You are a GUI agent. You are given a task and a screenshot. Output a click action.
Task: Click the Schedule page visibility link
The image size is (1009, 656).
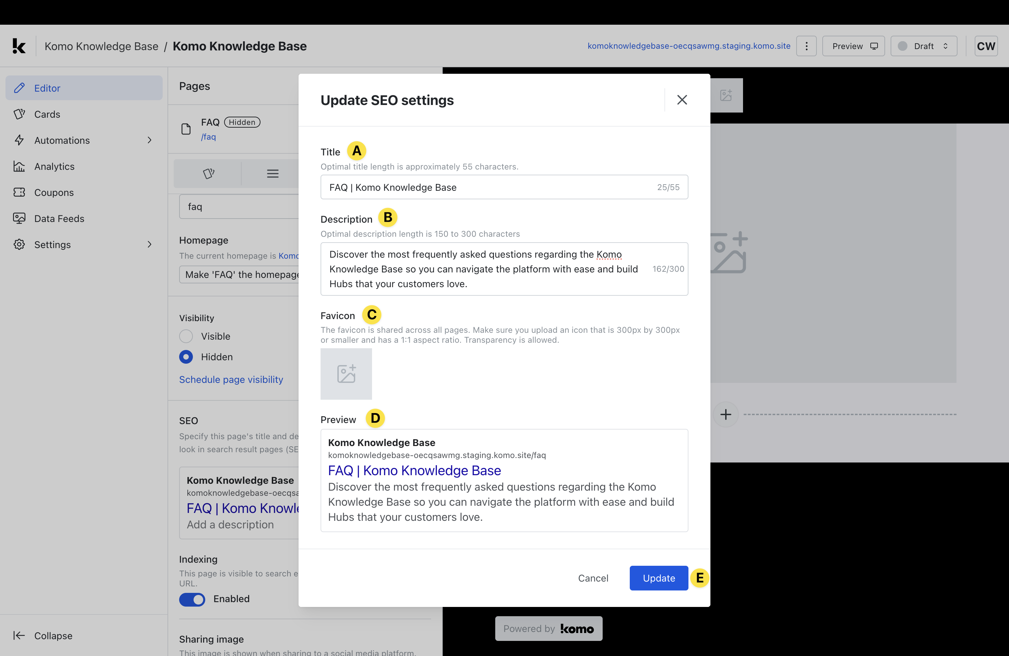point(231,379)
